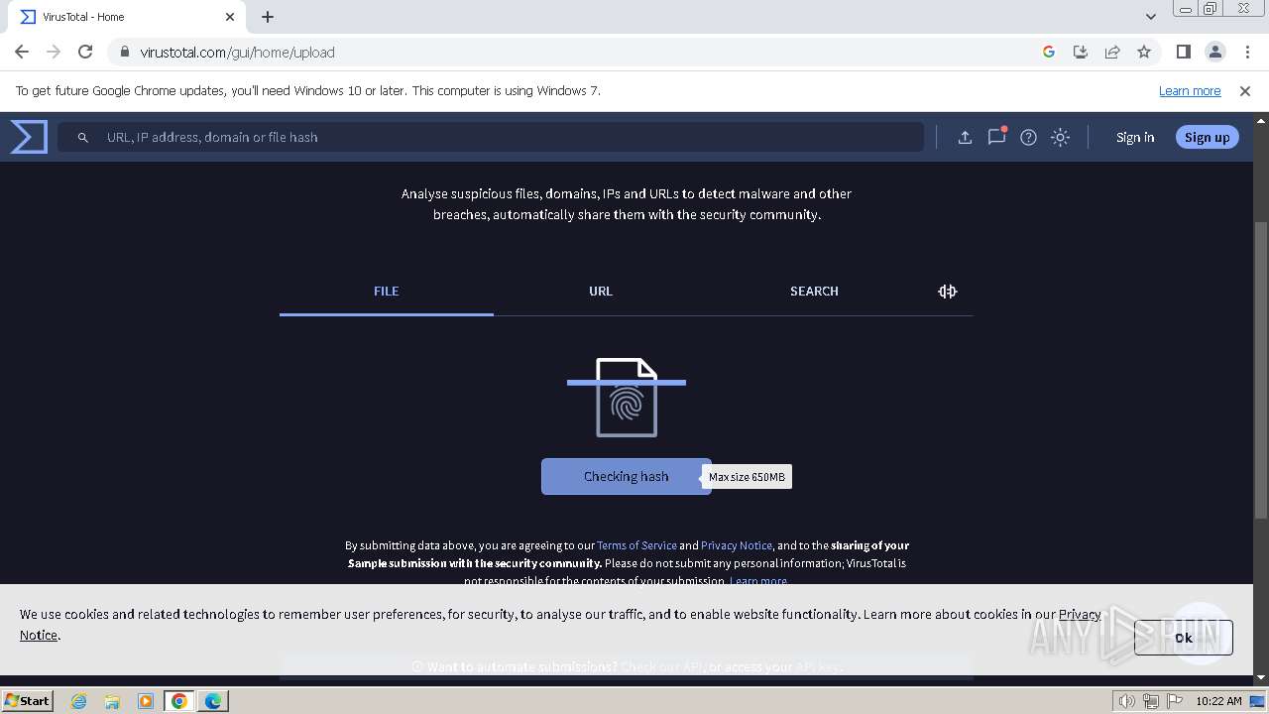Click the volume speaker tray icon
Screen dimensions: 1269x714
(x=1126, y=701)
